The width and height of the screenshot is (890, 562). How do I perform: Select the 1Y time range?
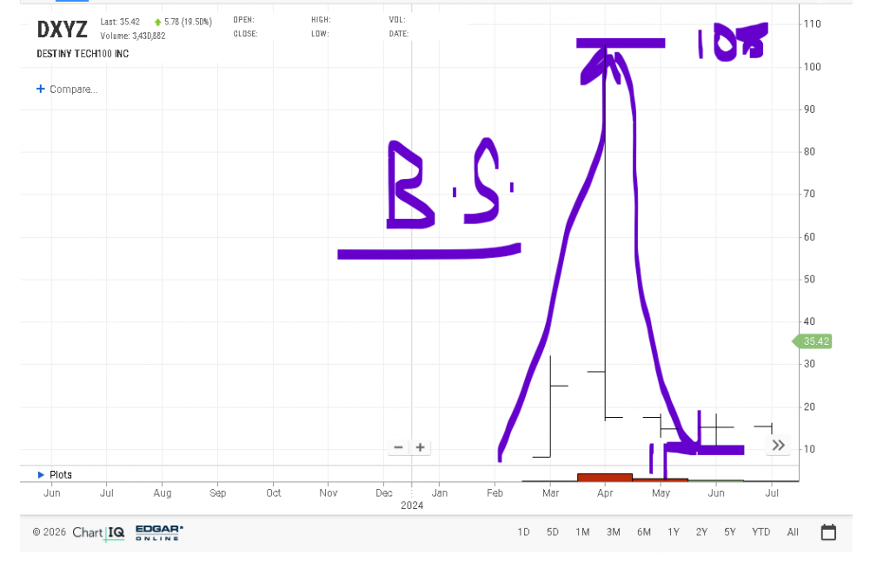[673, 532]
